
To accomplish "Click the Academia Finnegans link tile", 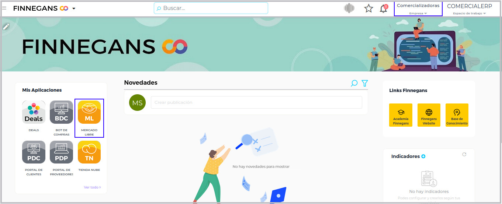I will click(x=401, y=115).
